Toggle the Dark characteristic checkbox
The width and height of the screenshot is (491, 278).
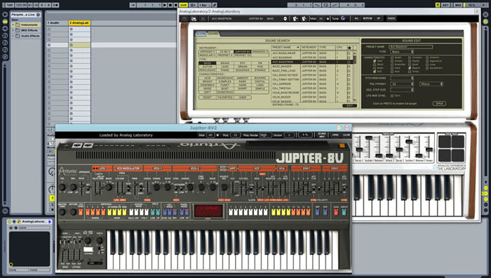pyautogui.click(x=374, y=61)
